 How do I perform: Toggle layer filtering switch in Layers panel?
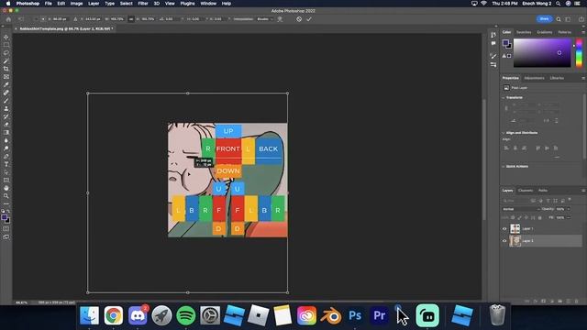(570, 200)
